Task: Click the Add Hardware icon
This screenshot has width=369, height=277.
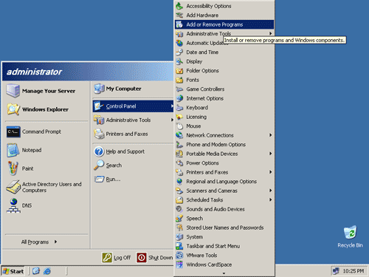Action: click(x=179, y=16)
